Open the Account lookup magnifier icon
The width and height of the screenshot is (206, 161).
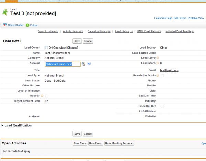click(83, 64)
